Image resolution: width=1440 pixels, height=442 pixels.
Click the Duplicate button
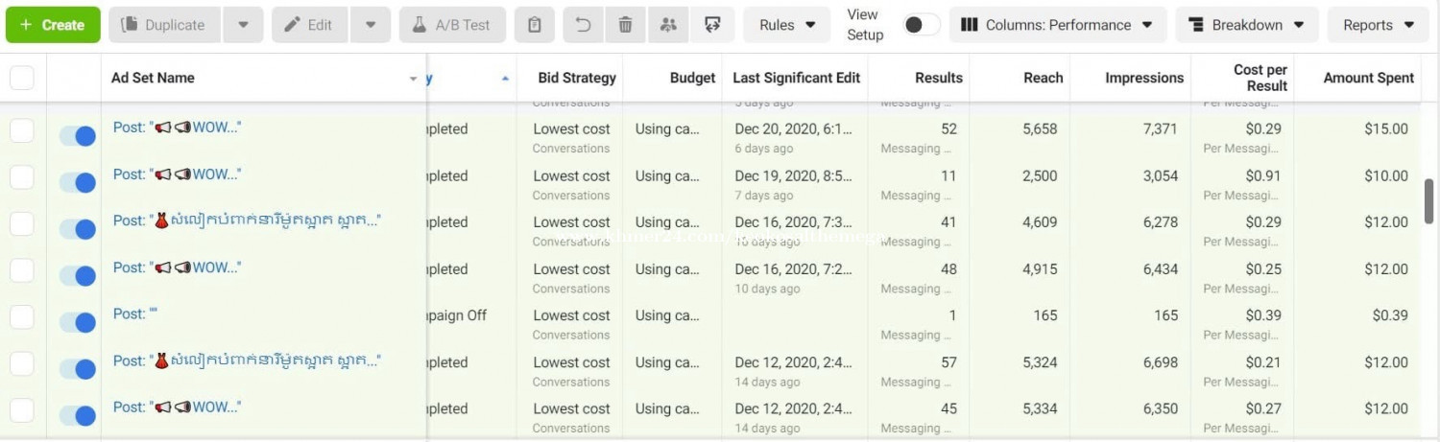click(164, 25)
